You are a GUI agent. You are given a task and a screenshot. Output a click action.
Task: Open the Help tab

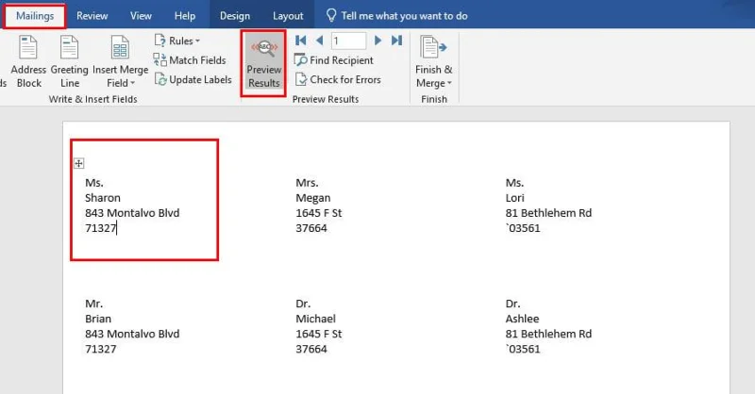pos(185,16)
